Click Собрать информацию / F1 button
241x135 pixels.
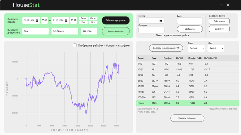click(x=166, y=48)
